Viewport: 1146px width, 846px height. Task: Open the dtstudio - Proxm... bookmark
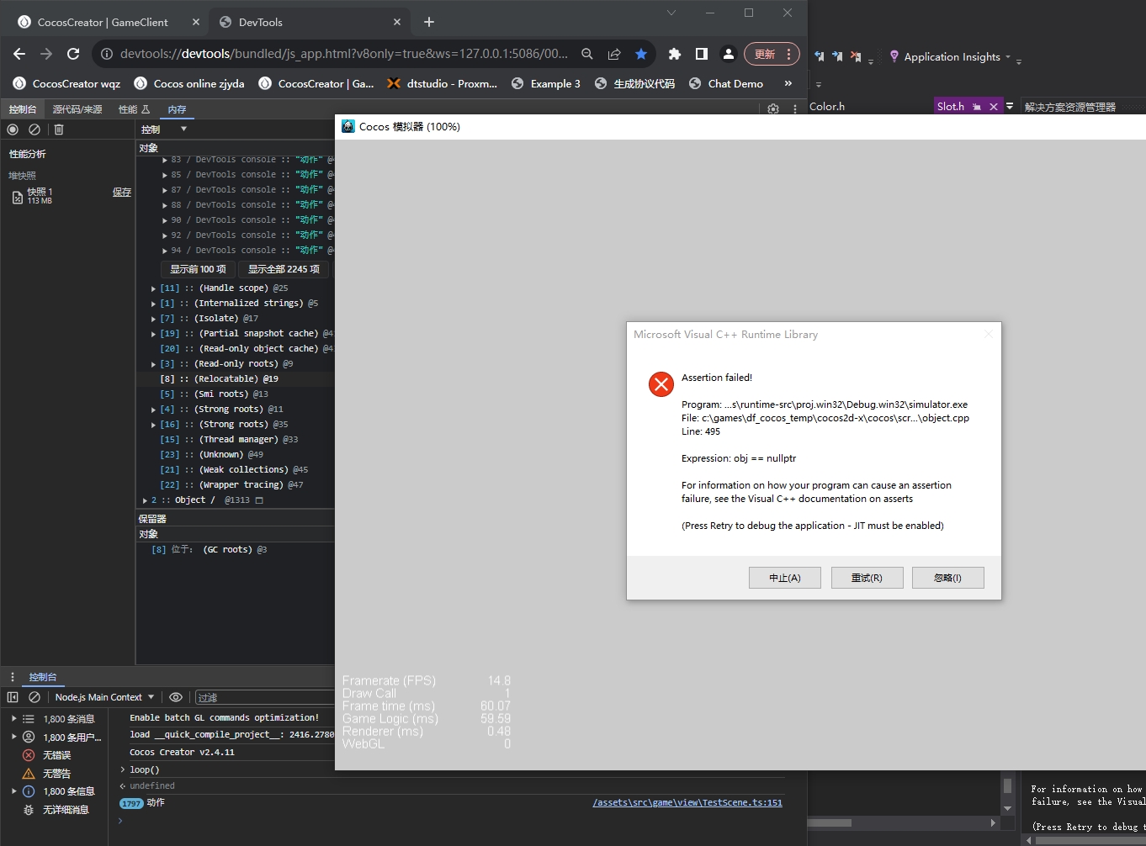coord(443,83)
